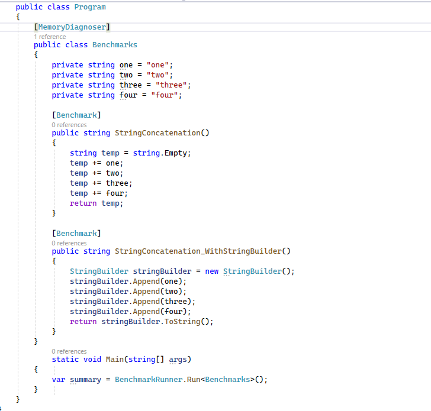Click the [Benchmark] attribute above StringConcatenation()

[76, 115]
